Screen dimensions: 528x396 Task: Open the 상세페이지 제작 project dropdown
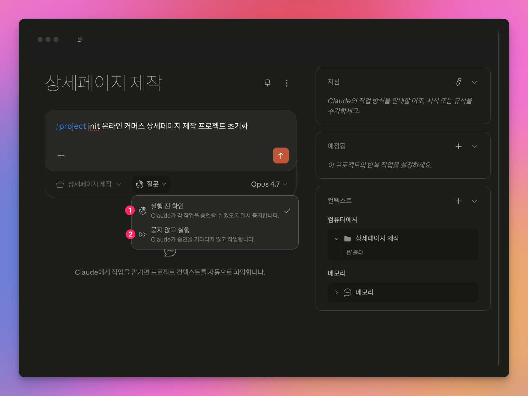point(89,184)
